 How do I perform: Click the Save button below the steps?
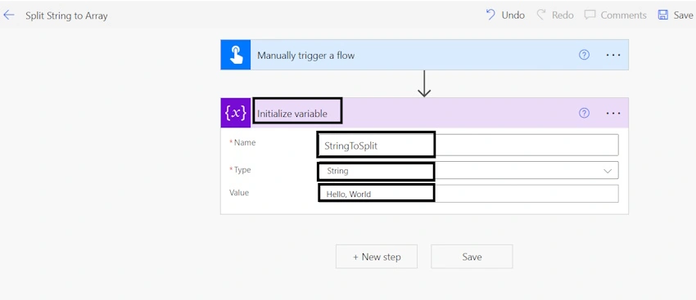pyautogui.click(x=472, y=257)
